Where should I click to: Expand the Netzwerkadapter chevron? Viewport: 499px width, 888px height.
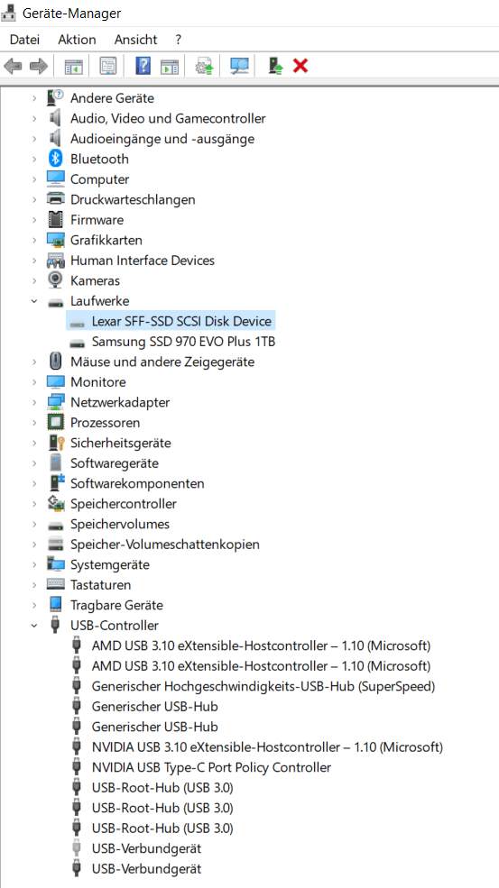(x=34, y=403)
